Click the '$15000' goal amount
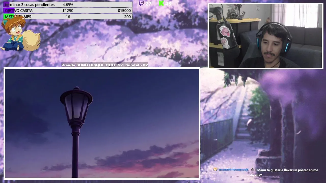326x183 pixels. coord(124,10)
